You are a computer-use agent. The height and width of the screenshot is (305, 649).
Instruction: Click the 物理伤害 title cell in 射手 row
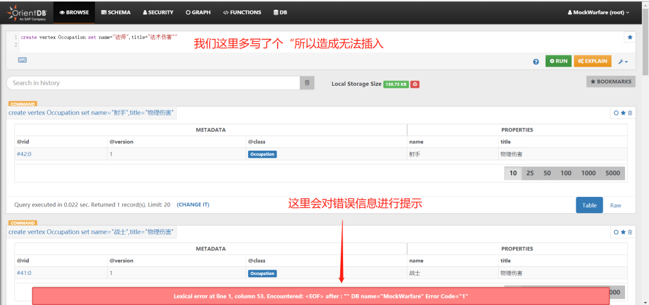click(x=563, y=154)
